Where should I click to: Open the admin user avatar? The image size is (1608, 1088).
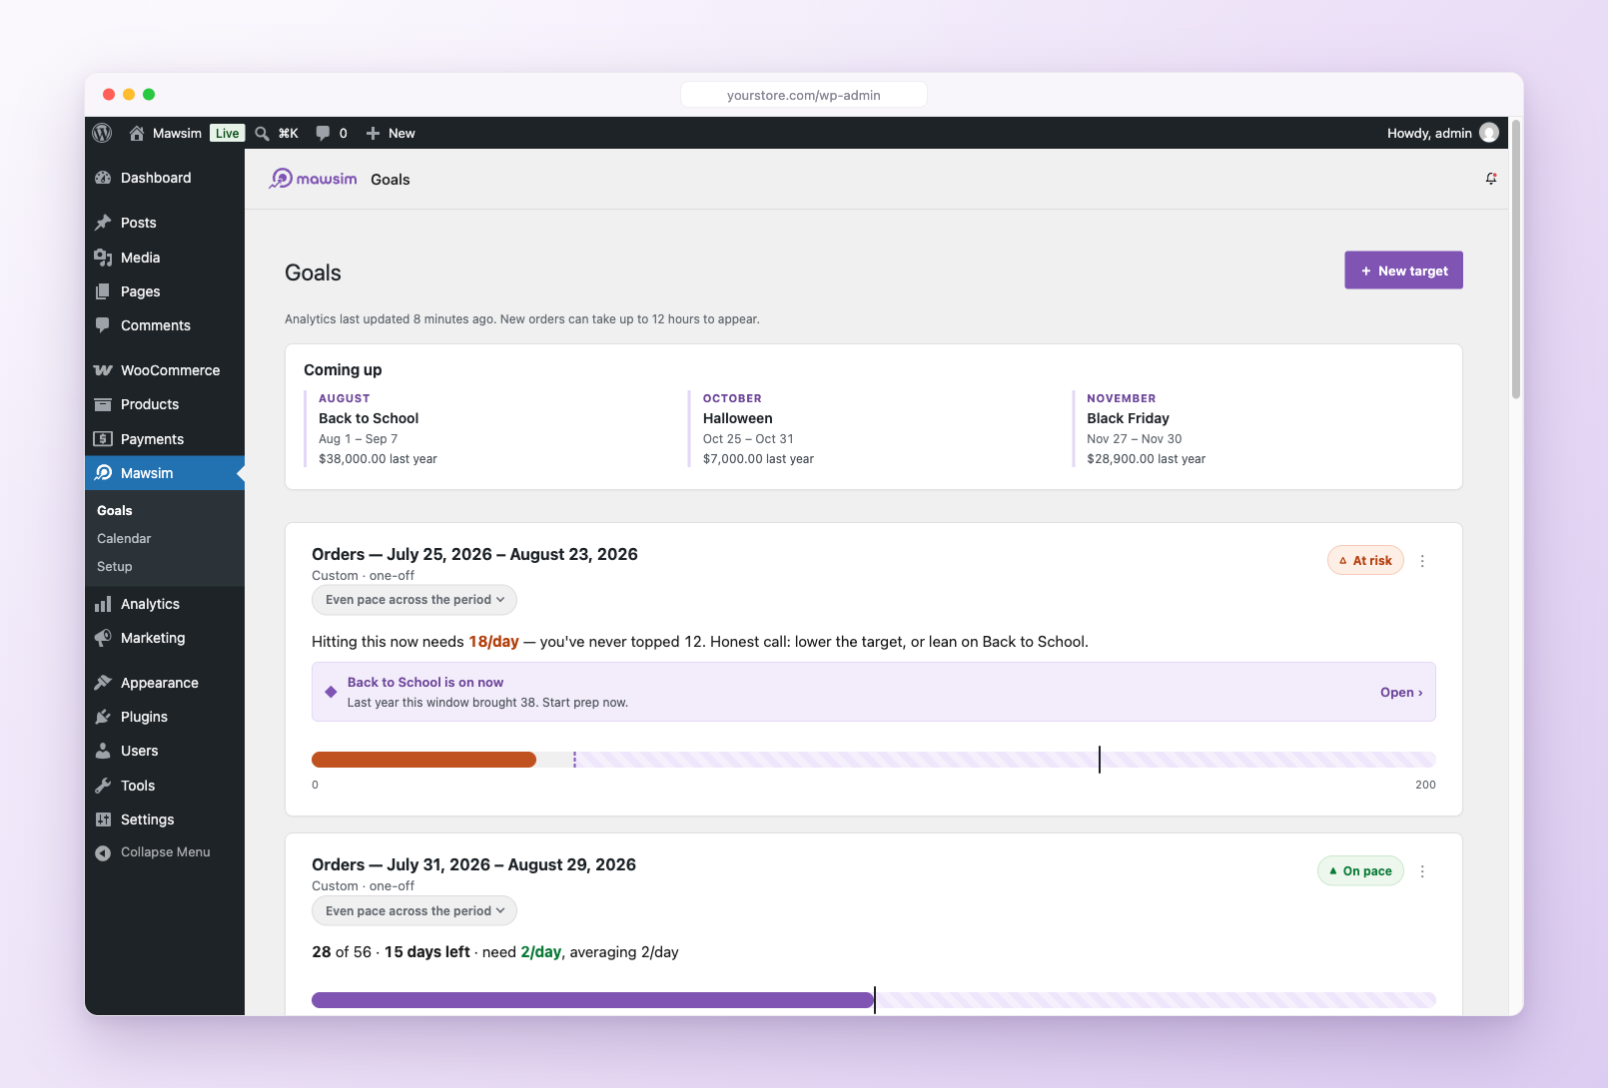point(1489,133)
